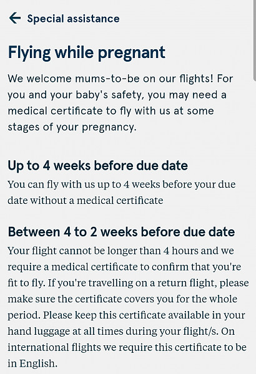Click the line beginning 'We welcome mums-to-be'
Viewport: 256px width, 374px height.
click(121, 79)
